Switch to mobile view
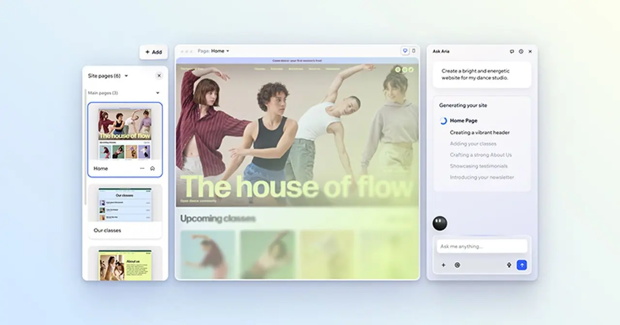The height and width of the screenshot is (325, 620). coord(414,51)
